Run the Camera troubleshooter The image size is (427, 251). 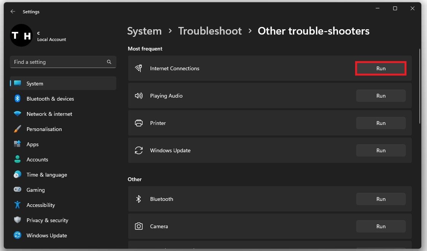381,227
